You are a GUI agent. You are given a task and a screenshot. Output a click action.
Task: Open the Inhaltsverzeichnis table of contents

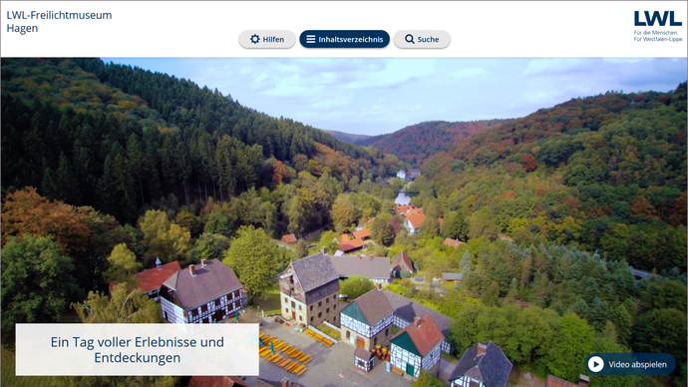pyautogui.click(x=344, y=39)
